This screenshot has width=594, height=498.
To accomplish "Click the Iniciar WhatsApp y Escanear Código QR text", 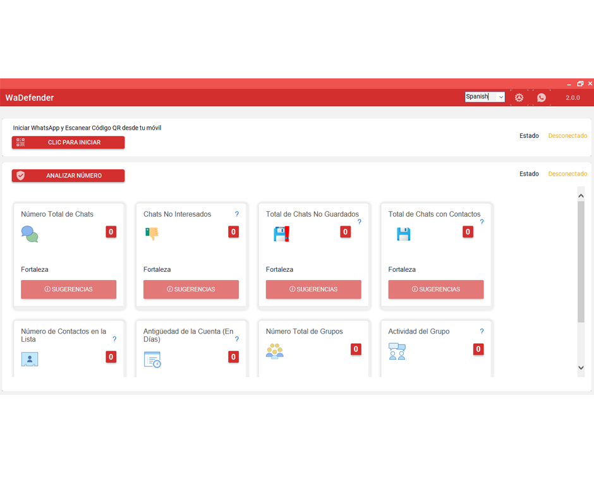I will (x=87, y=128).
